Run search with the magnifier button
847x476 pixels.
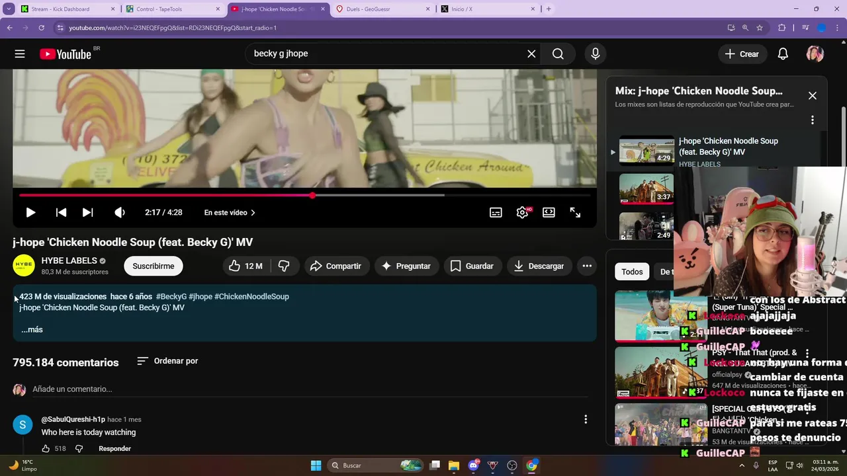pos(558,54)
